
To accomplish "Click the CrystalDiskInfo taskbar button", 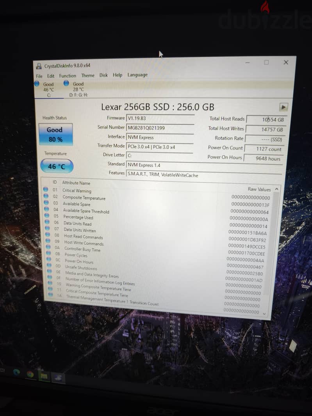I will pyautogui.click(x=59, y=378).
